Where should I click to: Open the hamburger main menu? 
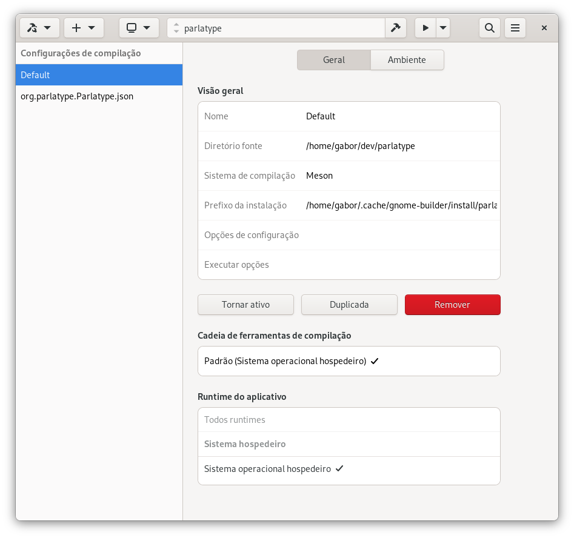(x=515, y=28)
